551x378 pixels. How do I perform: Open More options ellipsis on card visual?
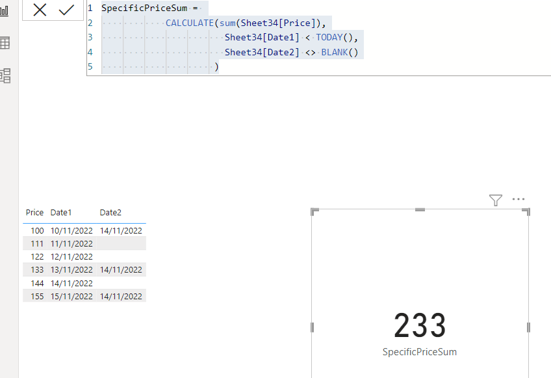tap(519, 199)
